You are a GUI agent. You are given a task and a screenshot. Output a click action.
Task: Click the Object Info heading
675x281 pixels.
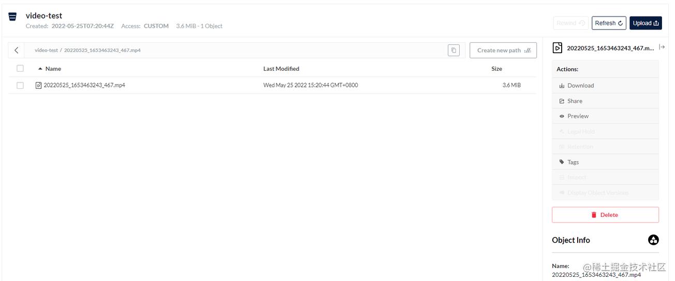(x=570, y=240)
